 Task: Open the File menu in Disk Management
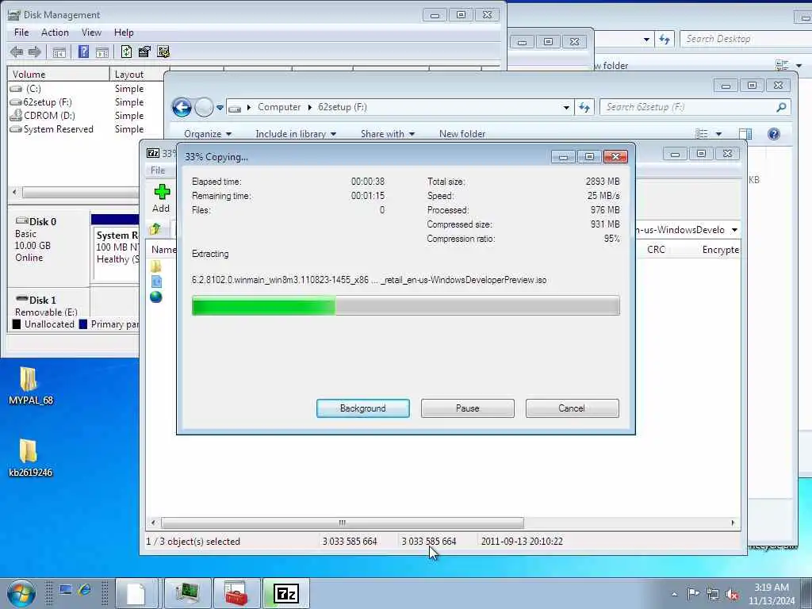point(21,33)
